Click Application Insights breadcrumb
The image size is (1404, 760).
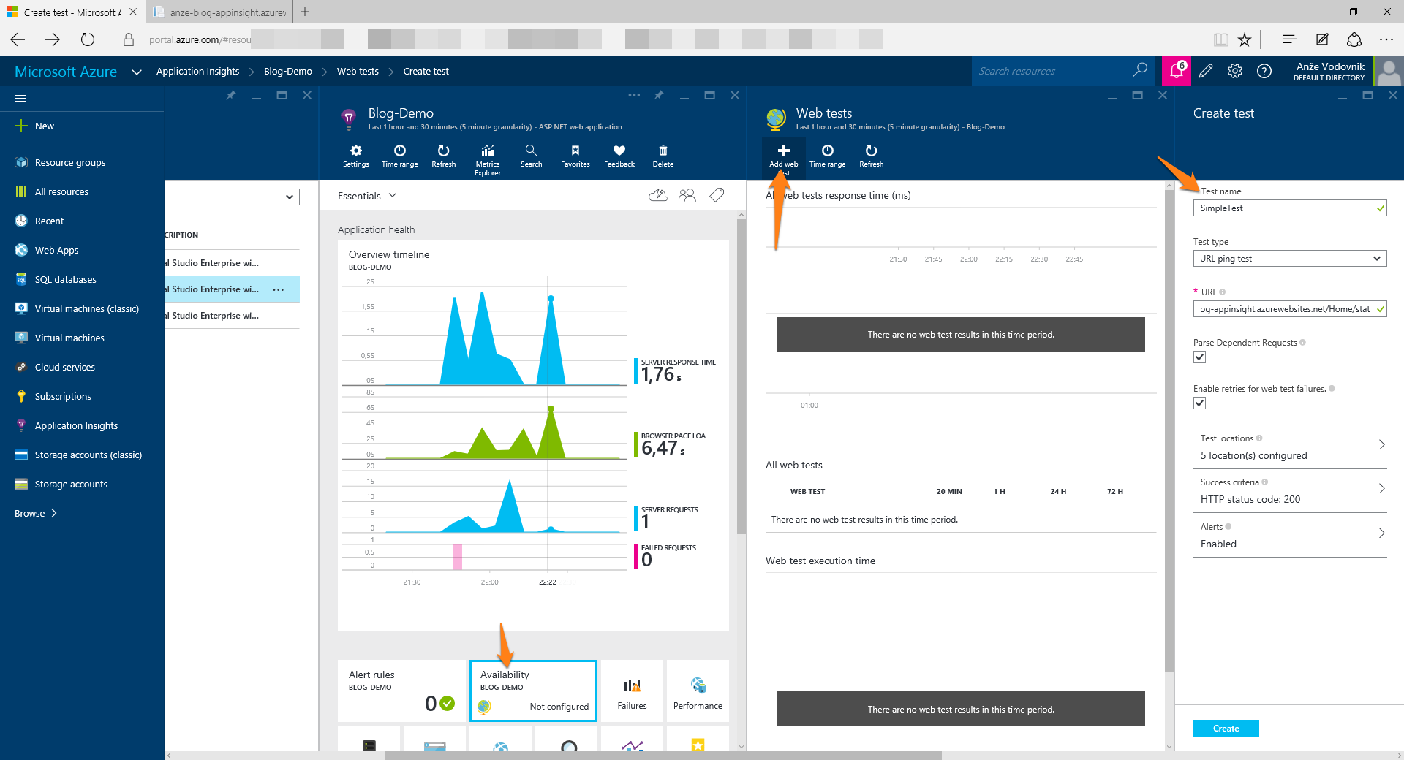coord(197,71)
